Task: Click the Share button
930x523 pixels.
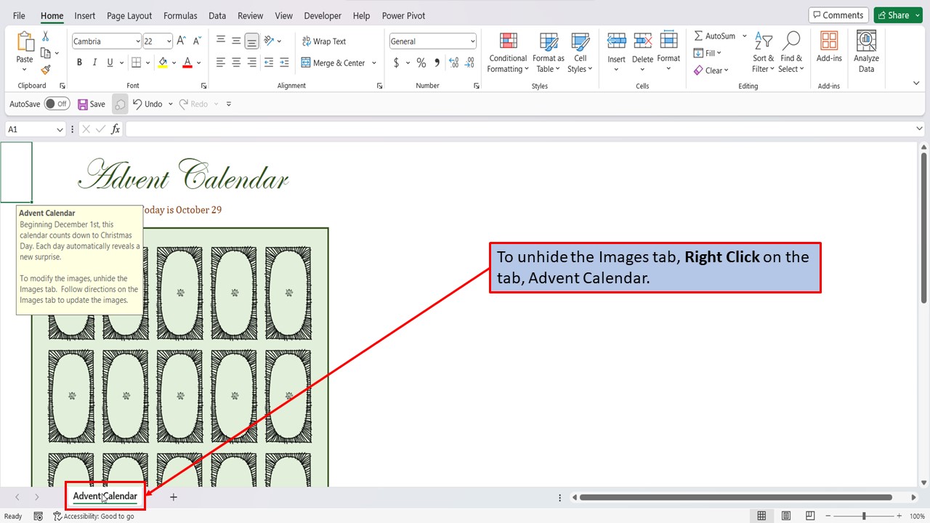Action: (x=895, y=15)
